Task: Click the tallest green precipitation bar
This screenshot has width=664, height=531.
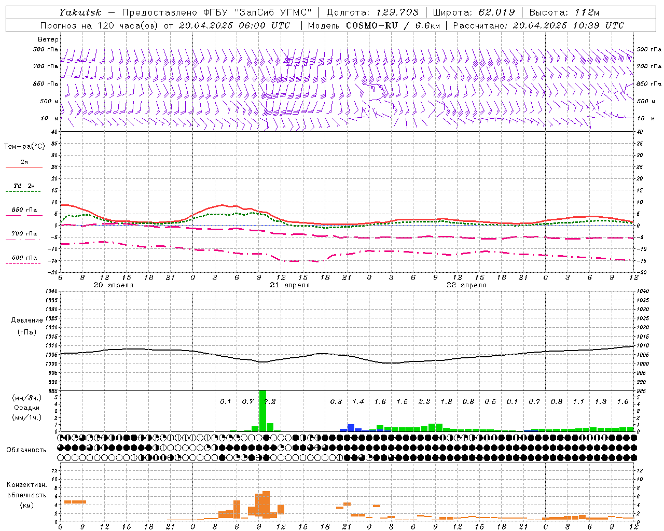Action: [x=262, y=411]
